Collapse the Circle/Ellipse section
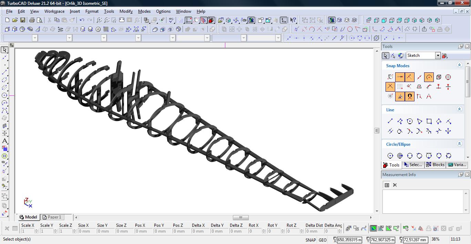 459,144
